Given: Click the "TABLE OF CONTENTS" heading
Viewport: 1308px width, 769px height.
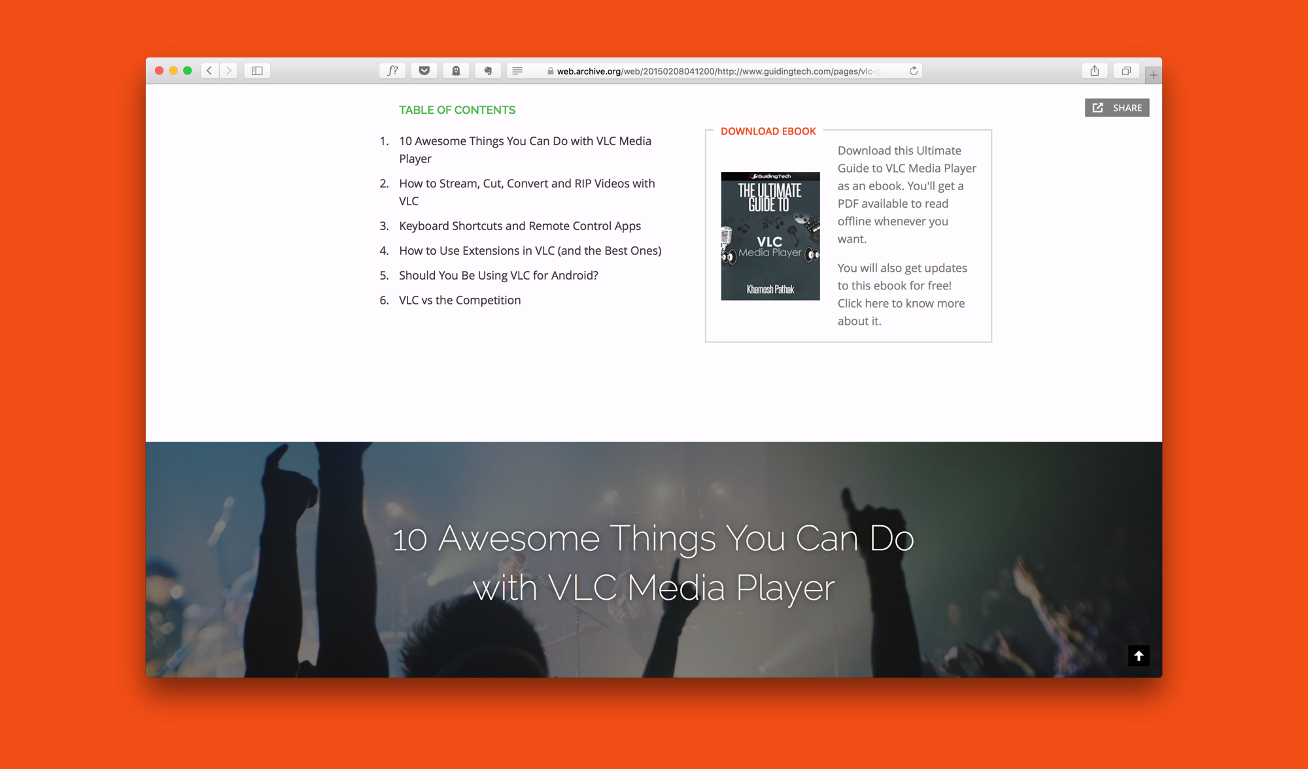Looking at the screenshot, I should click(457, 110).
